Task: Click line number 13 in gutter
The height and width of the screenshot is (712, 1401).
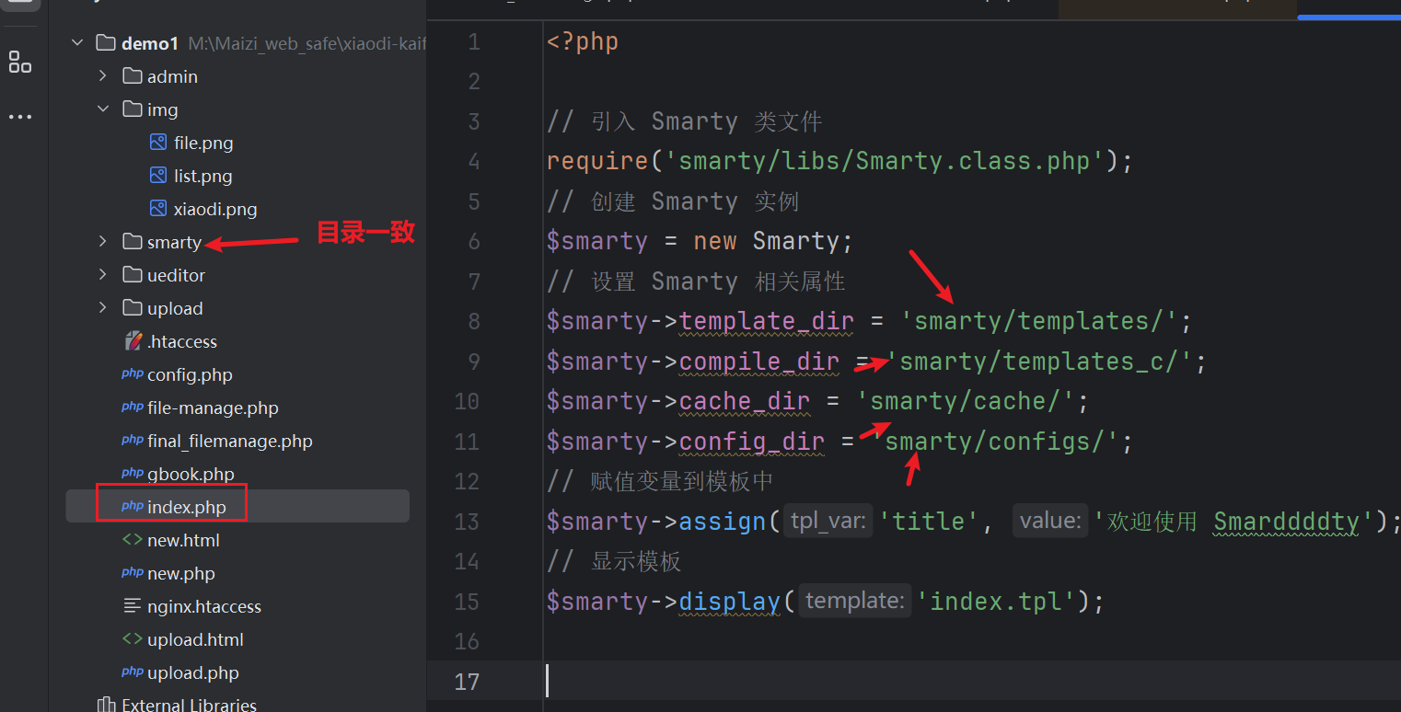Action: [467, 522]
